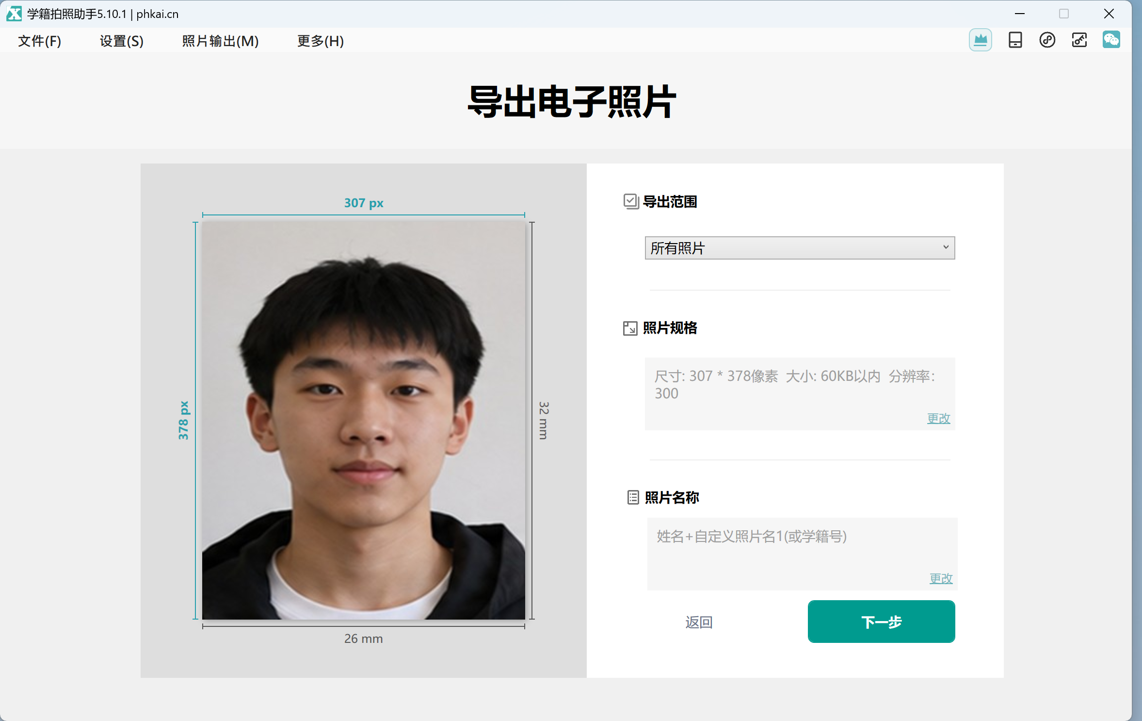Click the app logo in title bar
1142x721 pixels.
14,14
